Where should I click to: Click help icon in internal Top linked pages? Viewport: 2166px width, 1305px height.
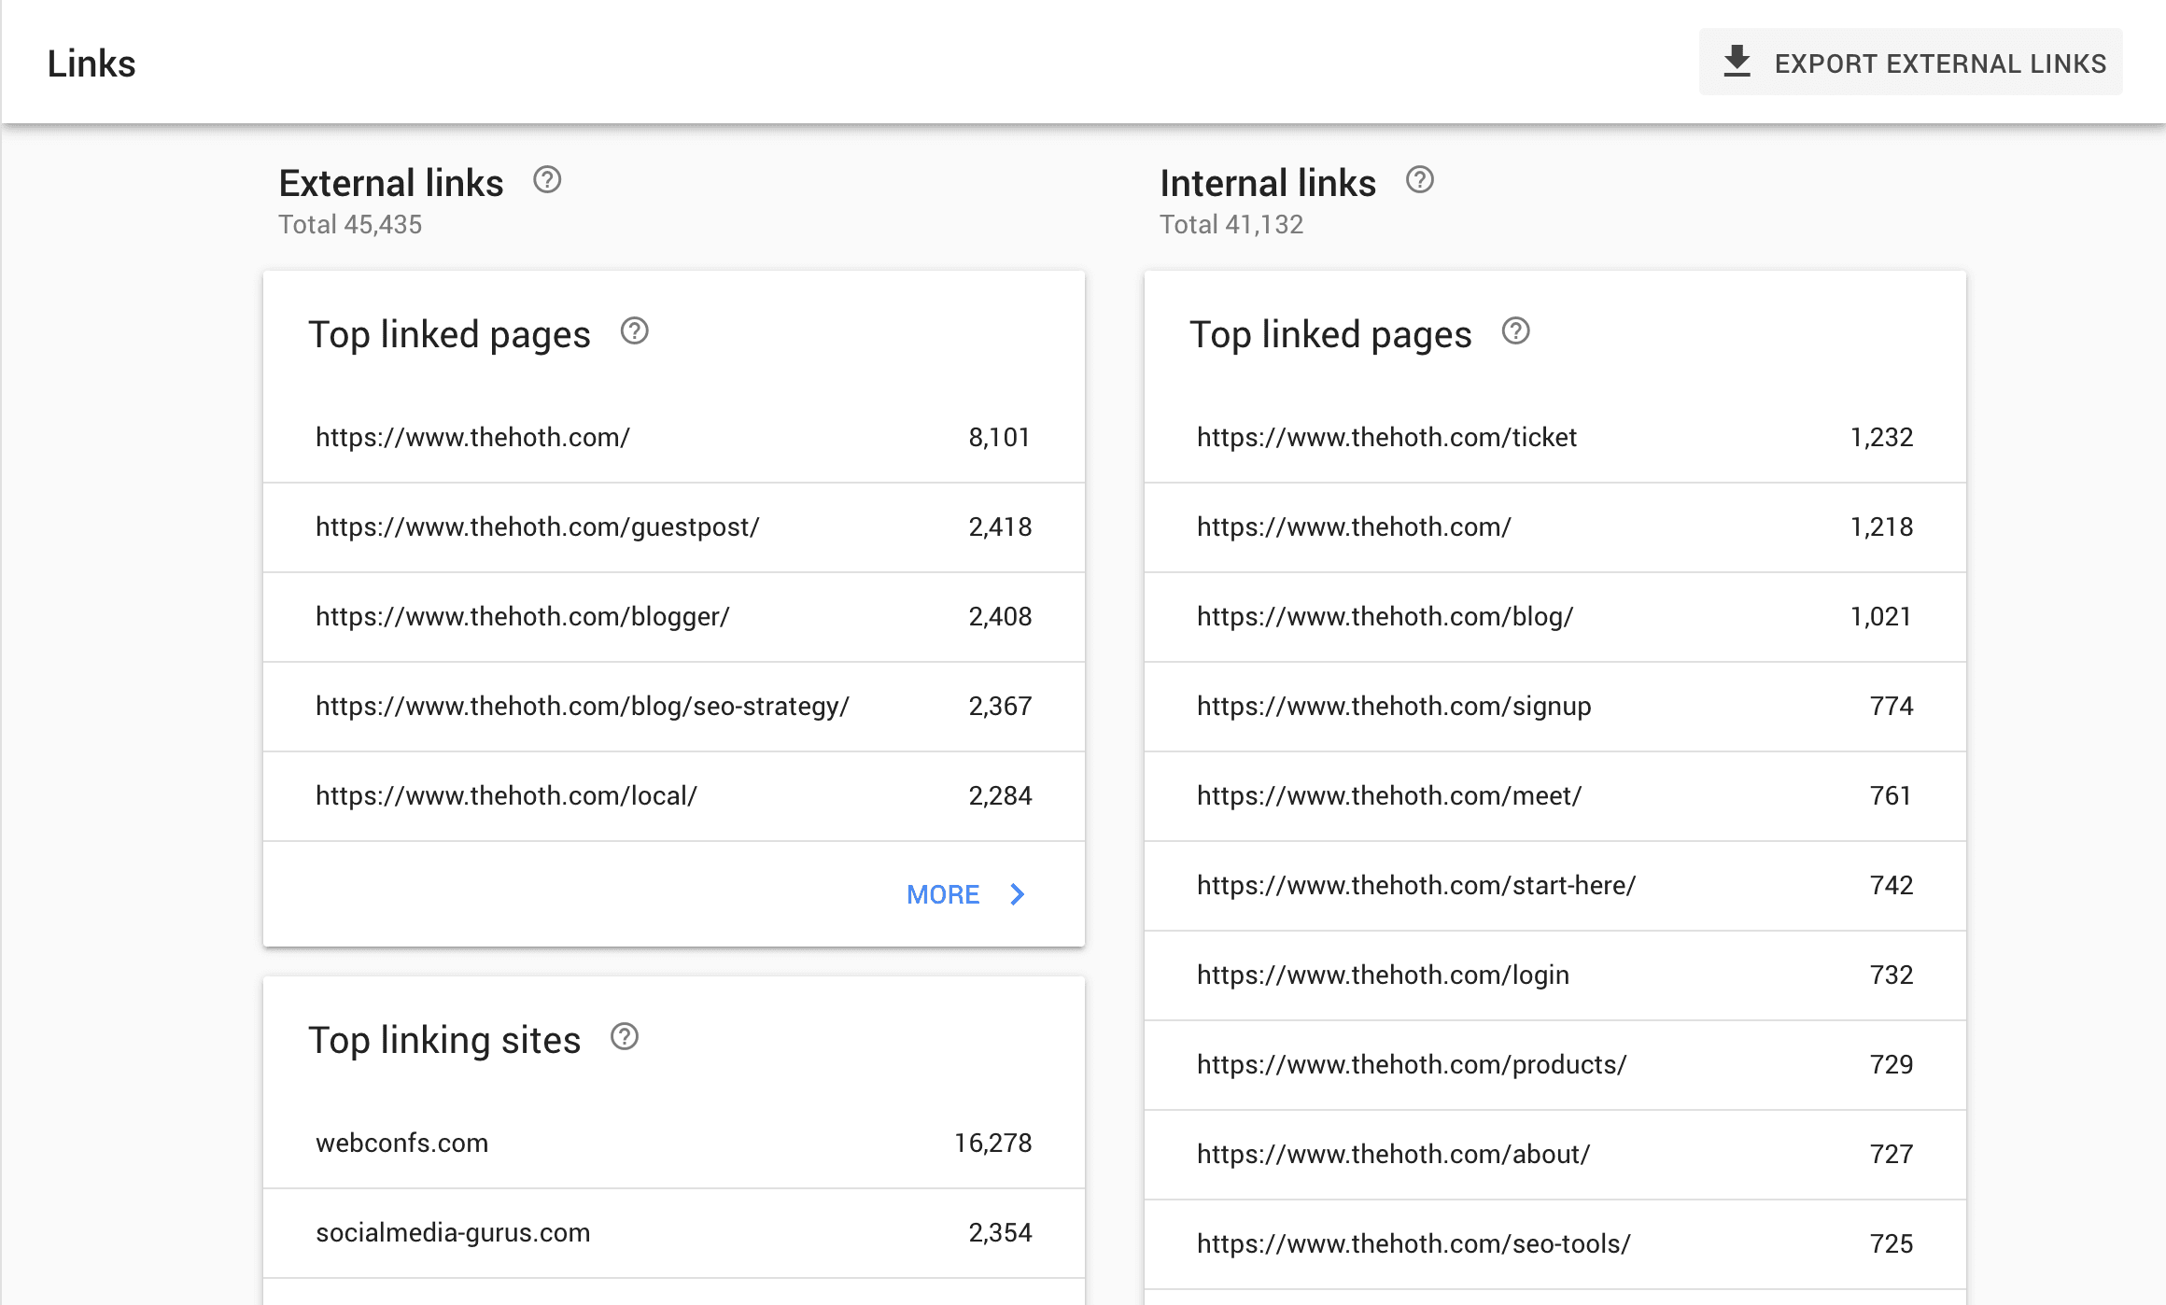(x=1515, y=331)
